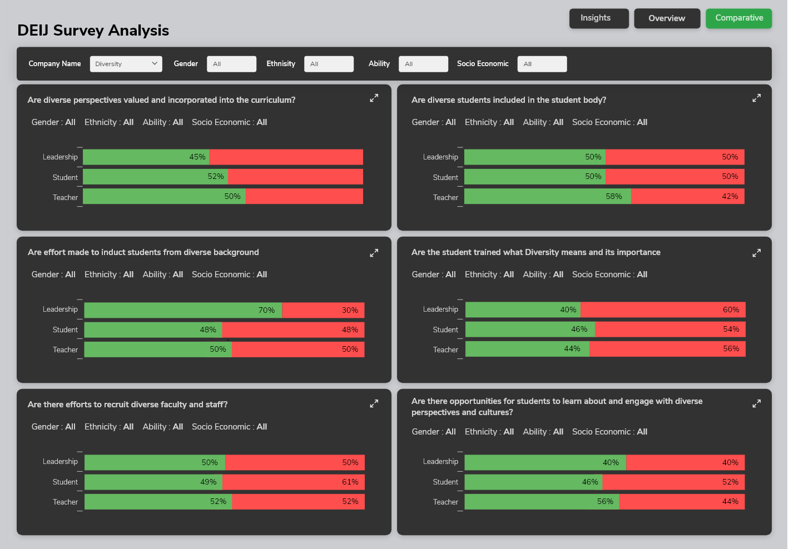Click the 'Socio Economic' label in filter bar
Screen dimensions: 789x549
[483, 64]
